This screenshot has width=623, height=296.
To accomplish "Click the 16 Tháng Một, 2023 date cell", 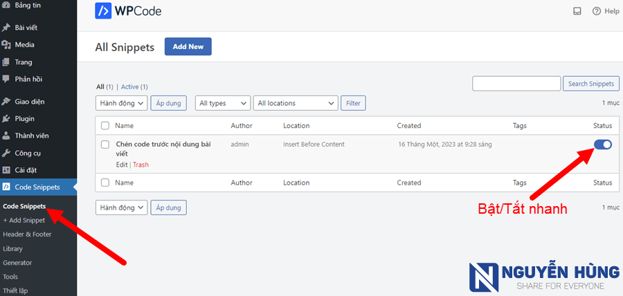I will [x=445, y=145].
